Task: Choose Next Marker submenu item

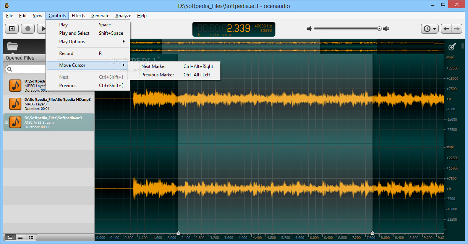Action: point(174,66)
